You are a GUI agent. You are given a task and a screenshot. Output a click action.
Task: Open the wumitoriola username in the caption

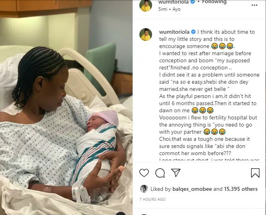174,32
